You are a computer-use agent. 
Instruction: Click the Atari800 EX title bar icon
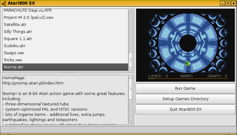tap(3, 3)
